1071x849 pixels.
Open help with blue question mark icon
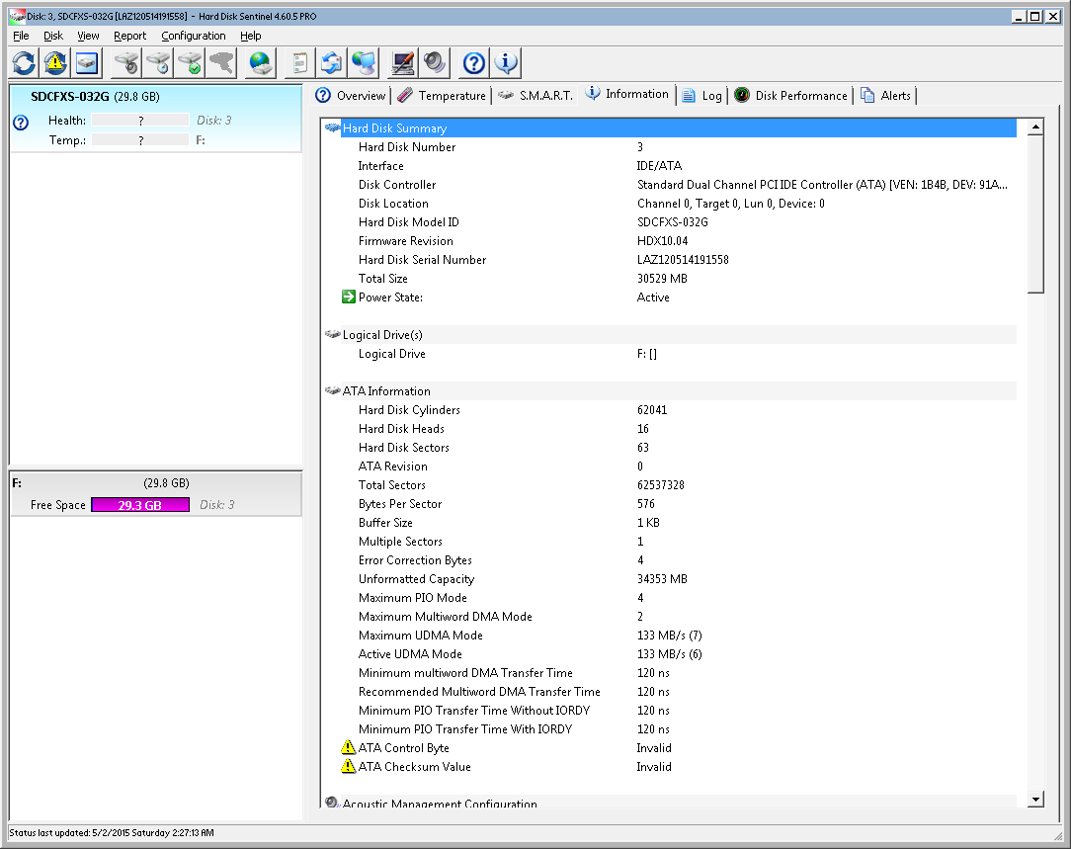[474, 63]
